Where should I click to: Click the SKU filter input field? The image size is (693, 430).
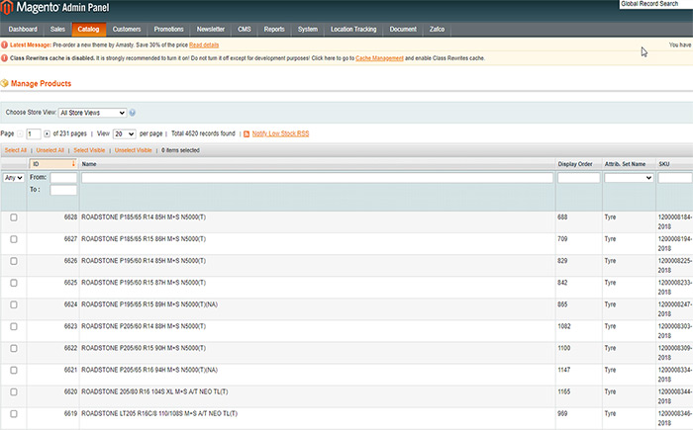(675, 178)
